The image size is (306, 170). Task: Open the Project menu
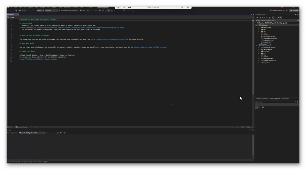tap(30, 7)
